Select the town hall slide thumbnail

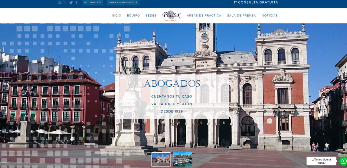pos(161,159)
